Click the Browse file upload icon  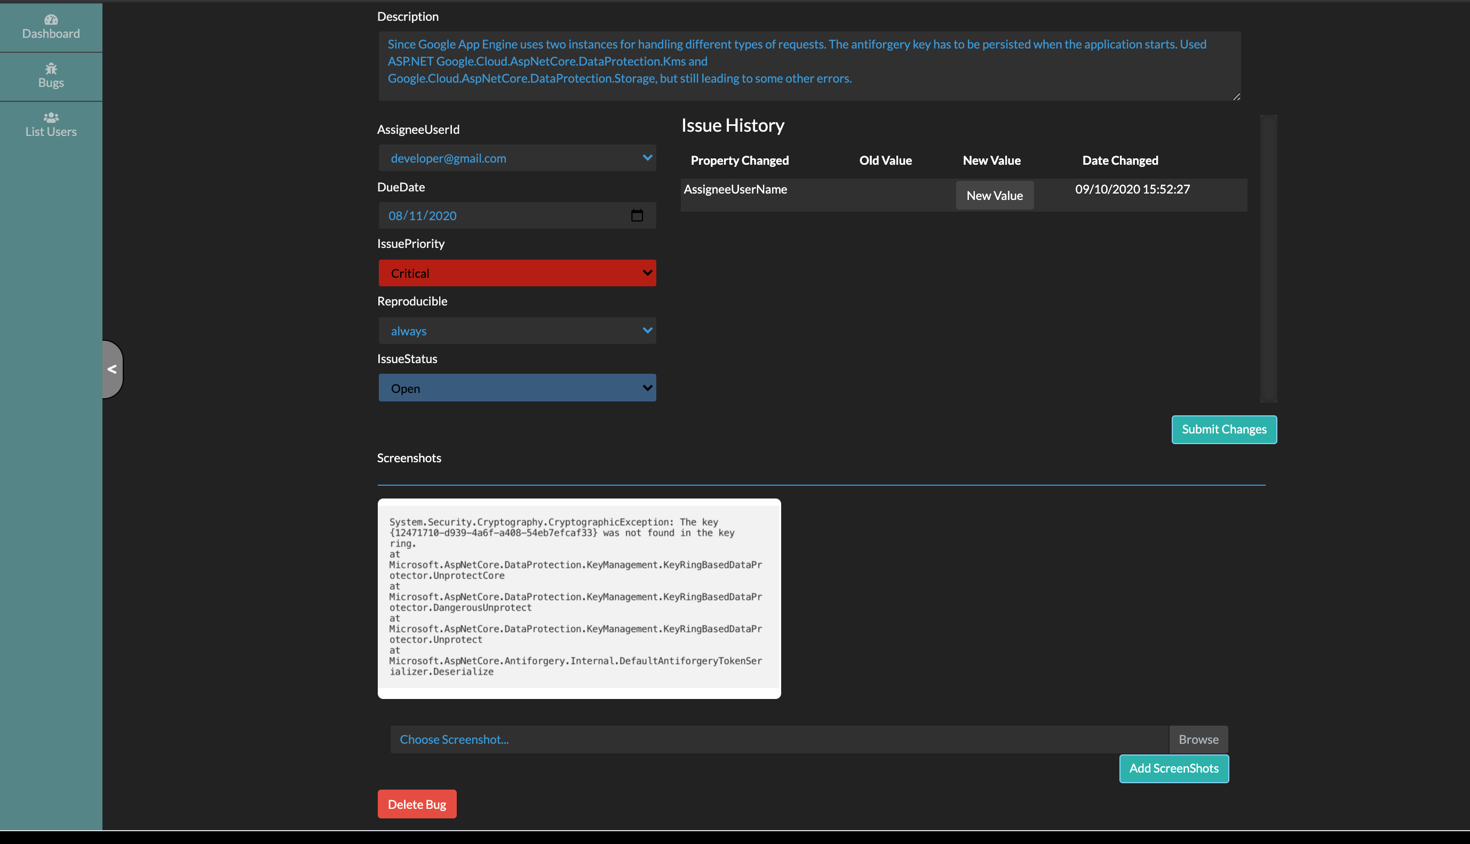point(1198,738)
